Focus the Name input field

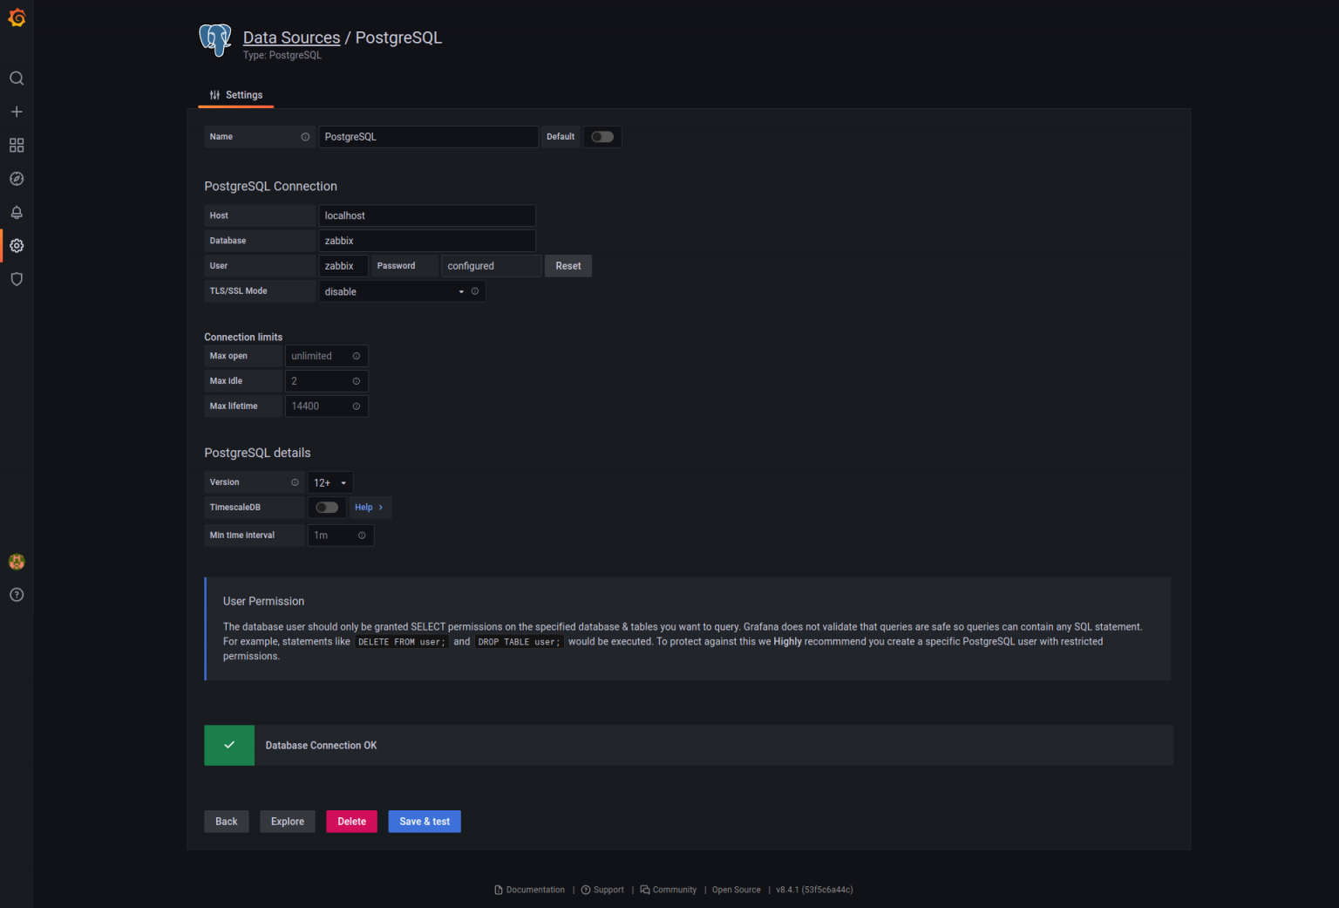(428, 137)
